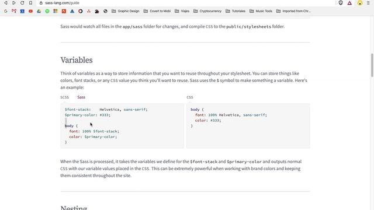Open the yellow profile avatar icon
The image size is (374, 210).
click(360, 3)
